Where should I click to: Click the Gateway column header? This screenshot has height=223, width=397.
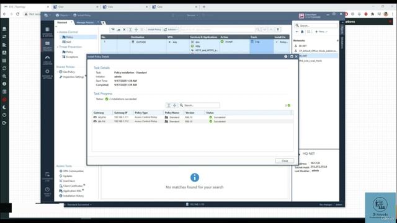point(102,113)
